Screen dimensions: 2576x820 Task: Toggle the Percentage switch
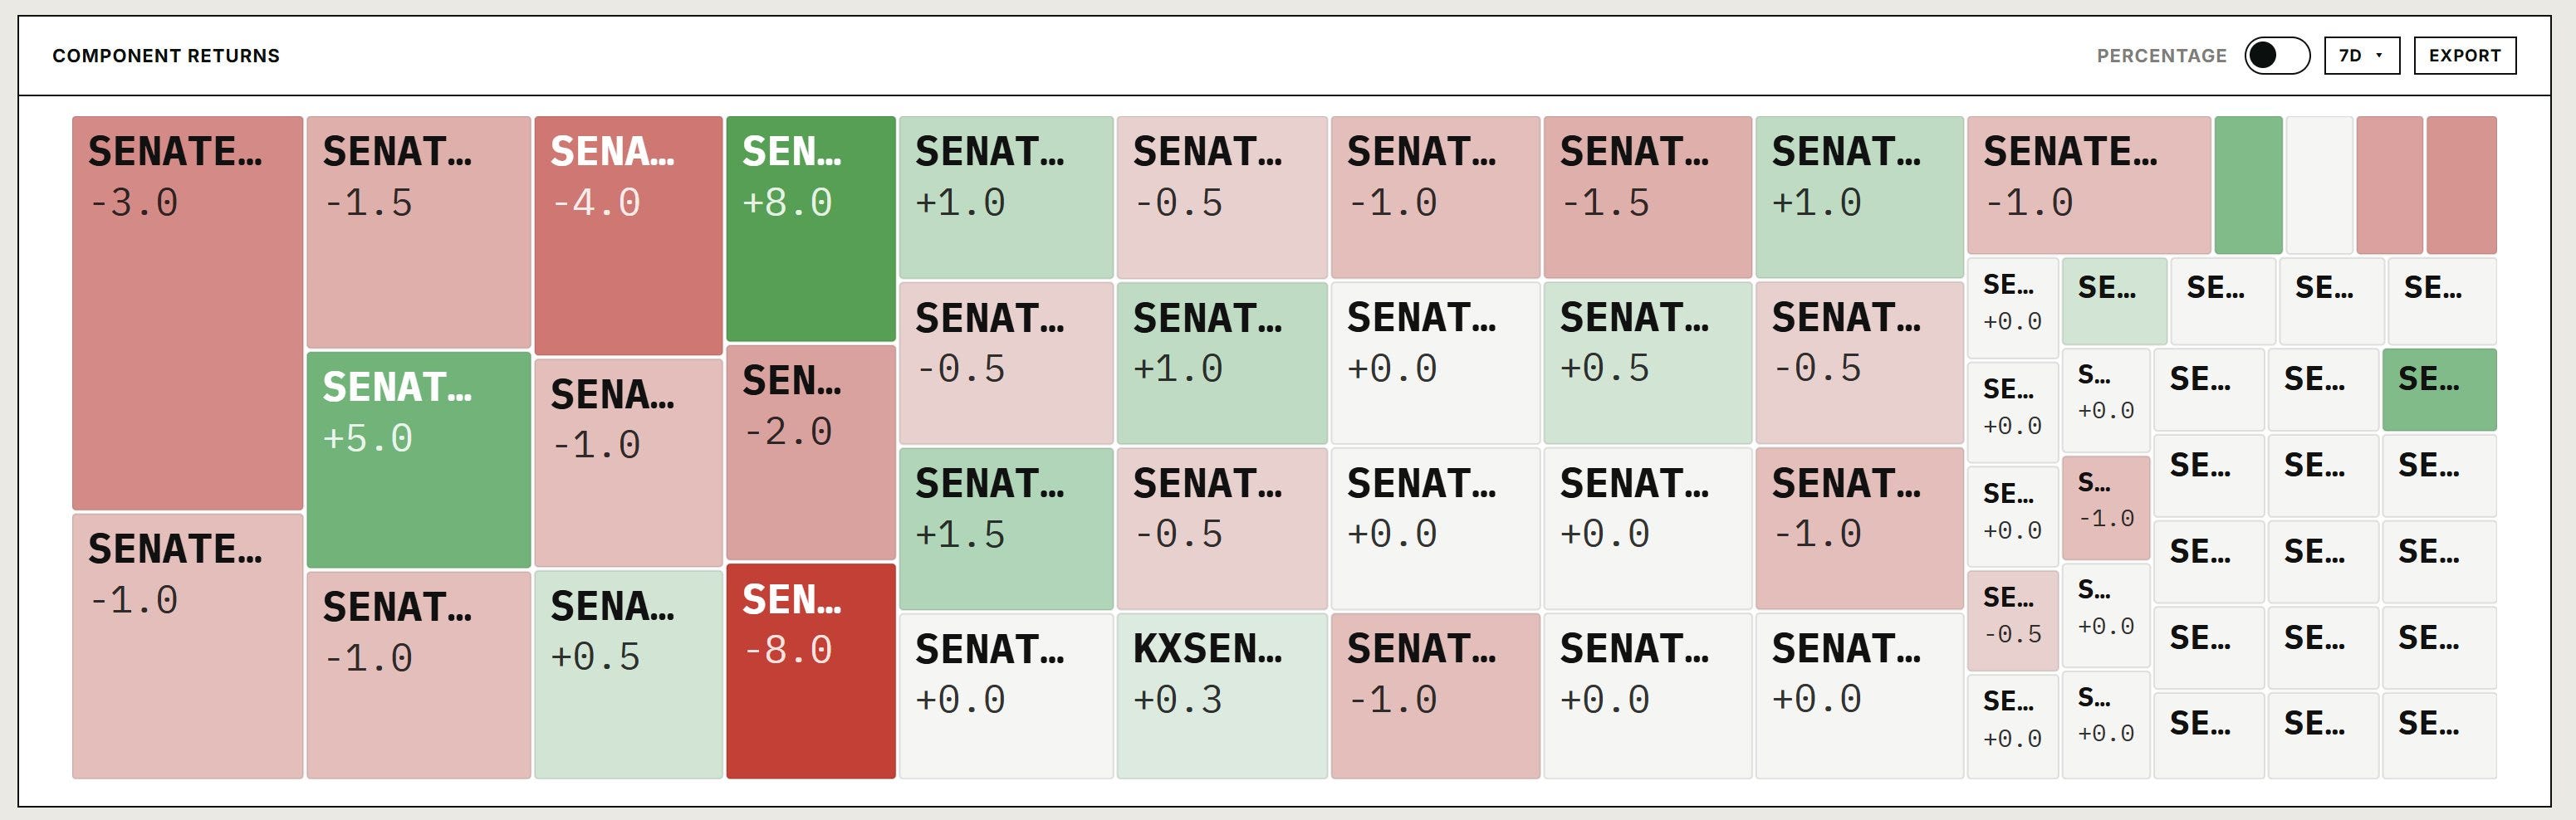click(2276, 56)
